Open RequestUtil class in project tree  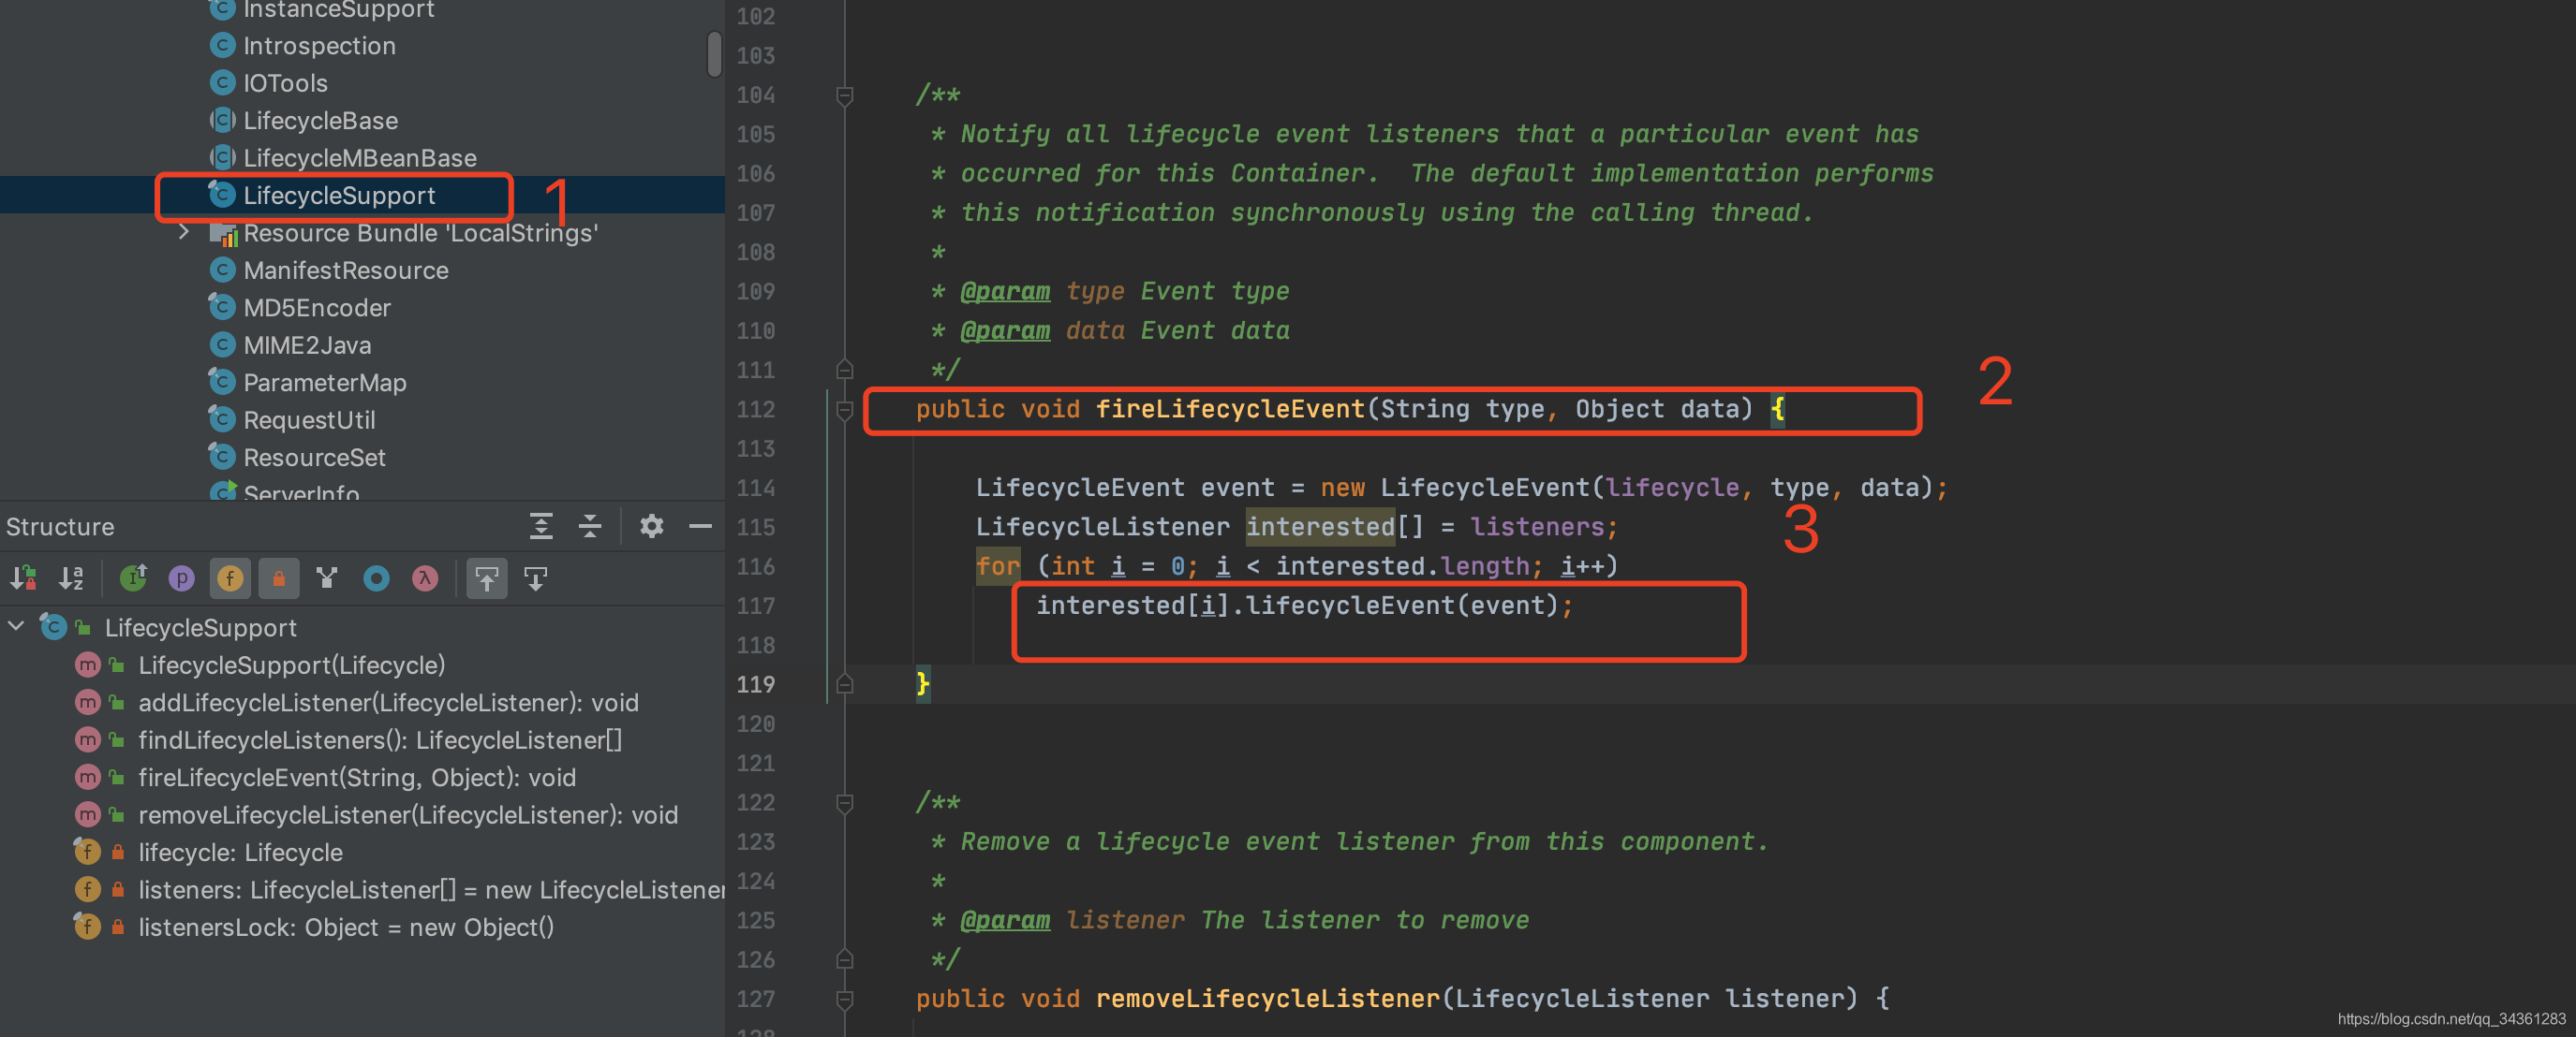[309, 419]
